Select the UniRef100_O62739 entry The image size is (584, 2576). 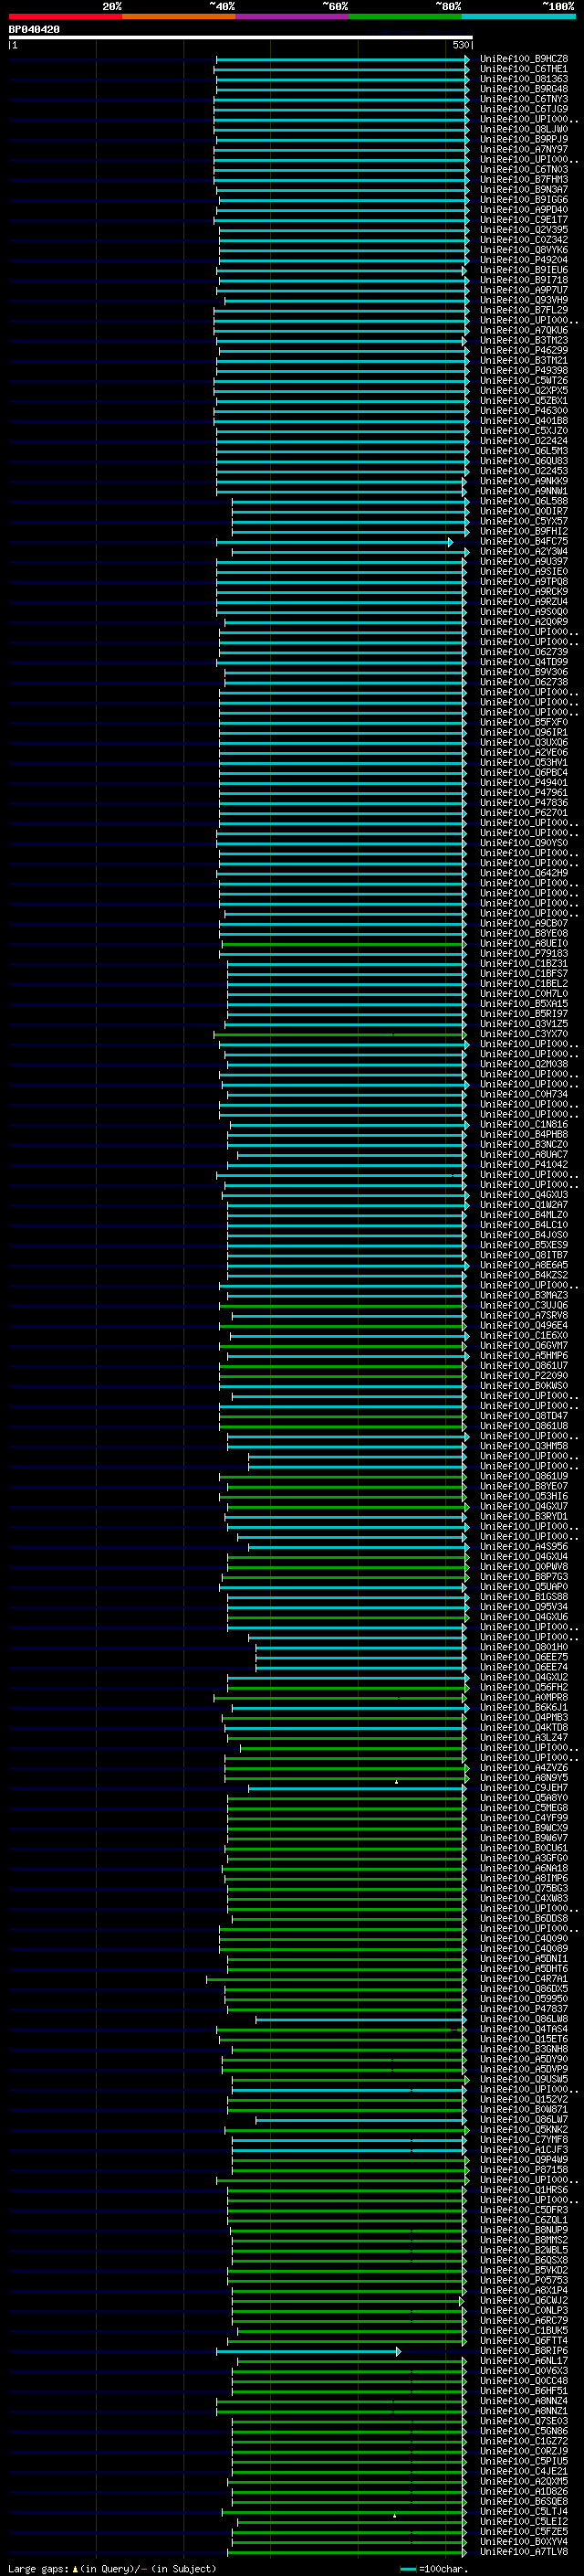click(x=523, y=652)
